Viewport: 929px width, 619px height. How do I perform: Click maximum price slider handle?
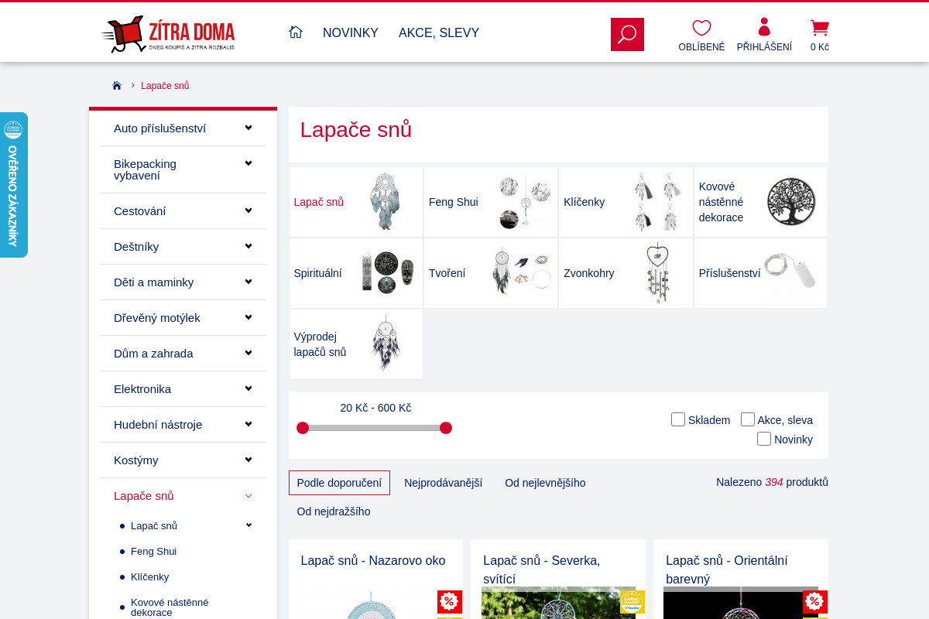click(x=446, y=428)
